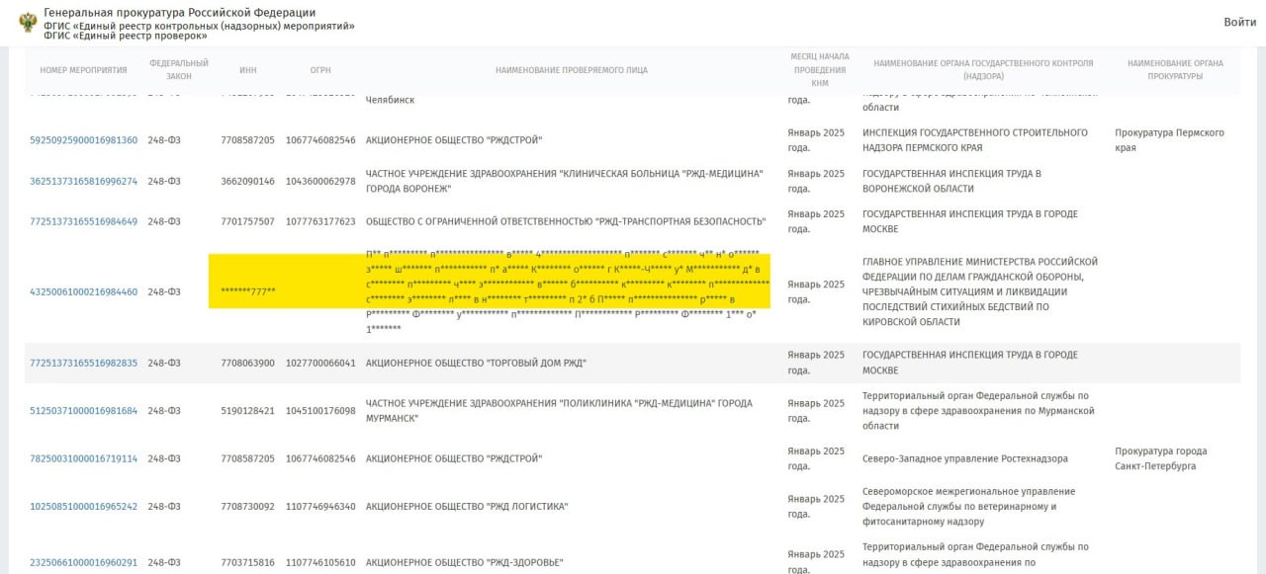This screenshot has width=1266, height=574.
Task: Click the Североморское межрегиональное управление Россельхознадзора cell
Action: pos(968,507)
